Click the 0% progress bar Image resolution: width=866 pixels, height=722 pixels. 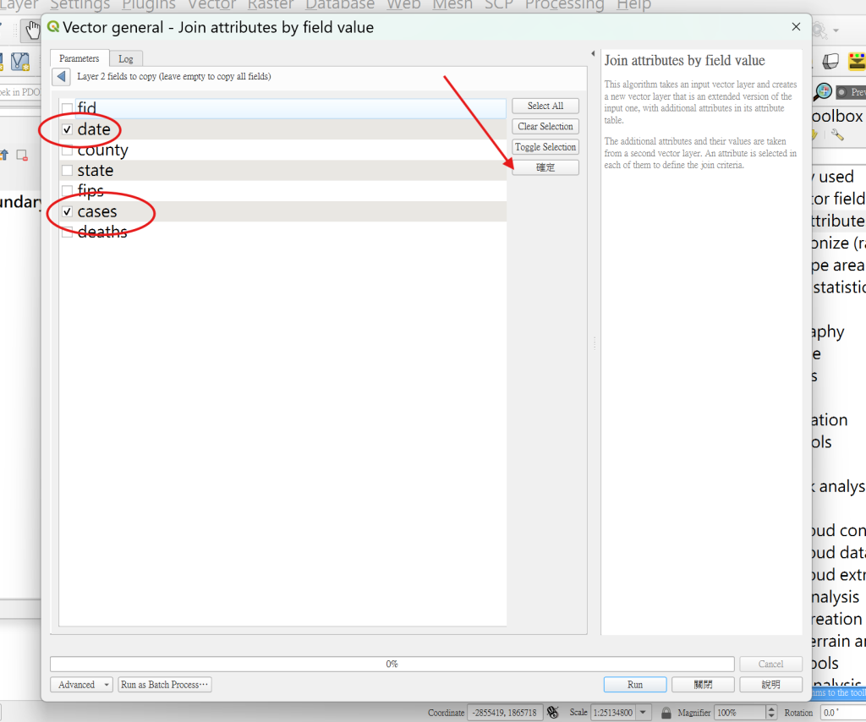(x=392, y=664)
